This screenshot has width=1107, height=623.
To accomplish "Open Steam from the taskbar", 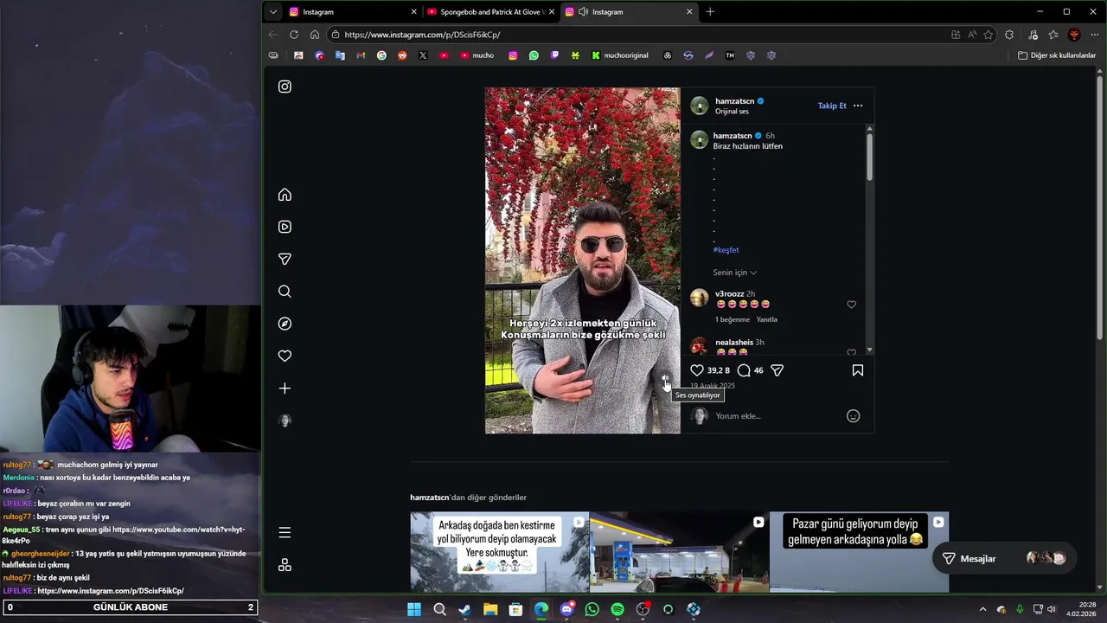I will (x=464, y=609).
